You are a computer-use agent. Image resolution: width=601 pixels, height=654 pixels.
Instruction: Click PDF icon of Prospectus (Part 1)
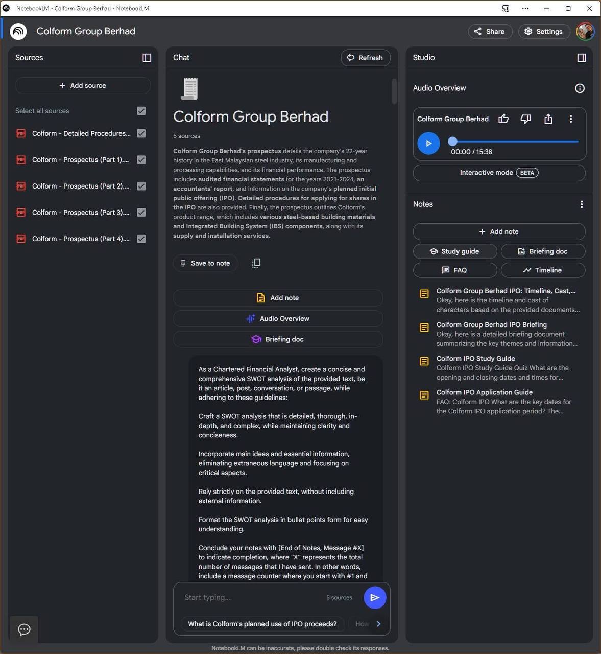click(21, 160)
